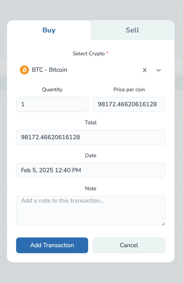
Task: Clear the selected crypto with the X icon
Action: point(145,70)
